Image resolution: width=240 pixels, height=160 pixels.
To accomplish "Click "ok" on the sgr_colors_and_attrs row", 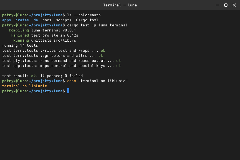I will point(101,55).
